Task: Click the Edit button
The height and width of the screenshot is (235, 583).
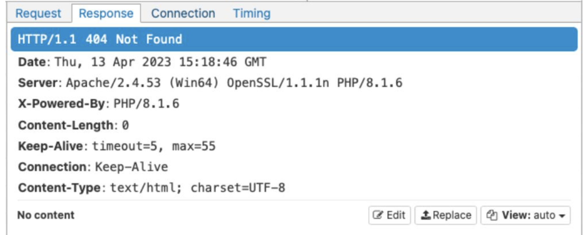Action: click(389, 215)
